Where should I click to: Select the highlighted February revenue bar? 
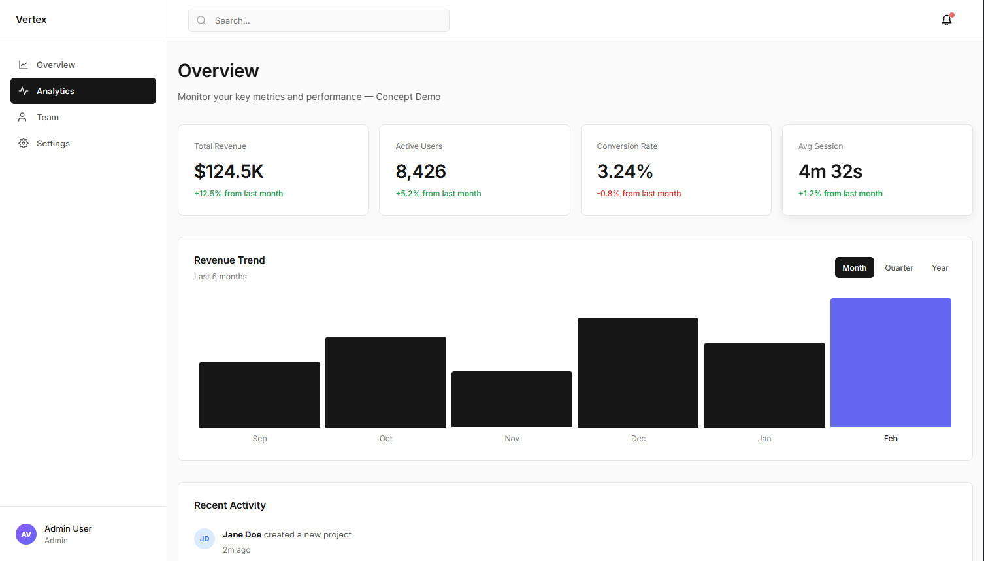[x=891, y=362]
